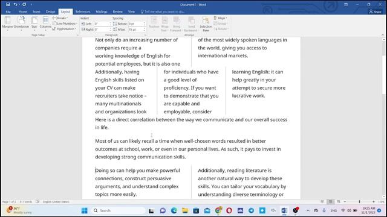This screenshot has height=217, width=387.
Task: Open the Selection Pane
Action: 206,24
